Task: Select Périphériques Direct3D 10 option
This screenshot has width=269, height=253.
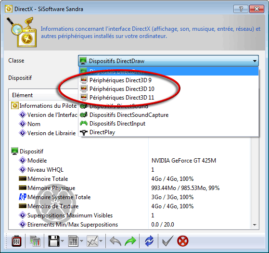Action: 169,89
